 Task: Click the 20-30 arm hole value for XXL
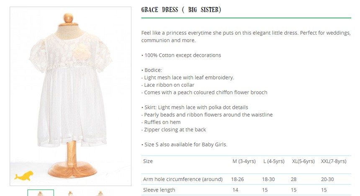(327, 179)
